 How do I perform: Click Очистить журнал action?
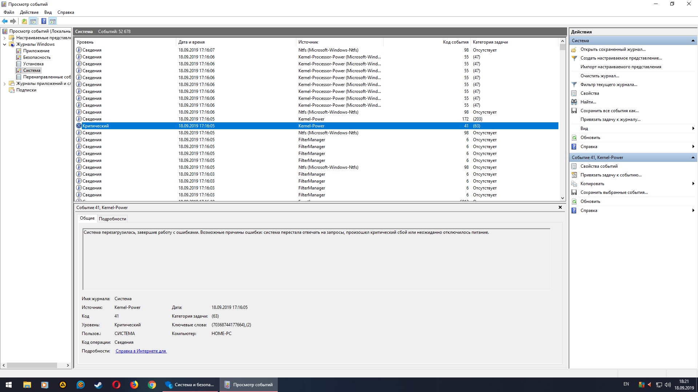pyautogui.click(x=599, y=76)
